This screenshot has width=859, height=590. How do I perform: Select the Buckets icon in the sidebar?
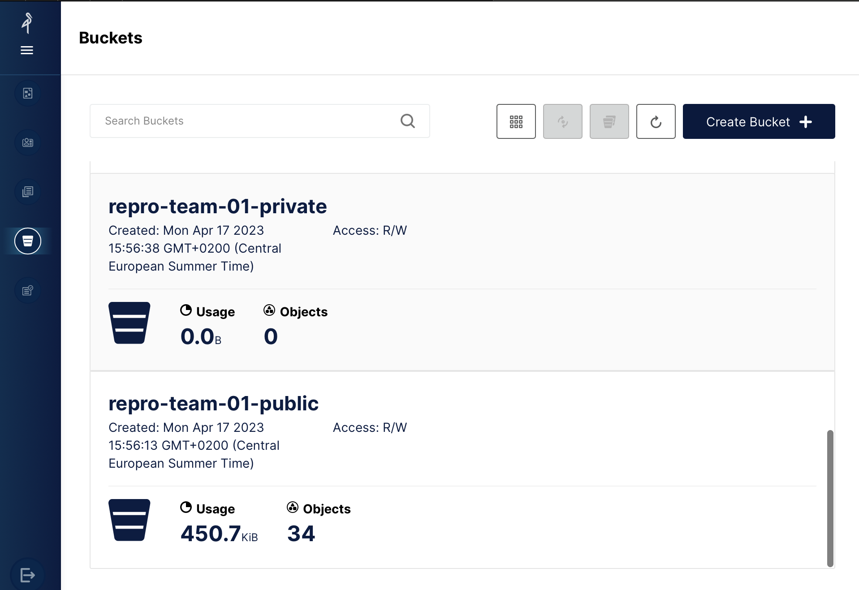(28, 241)
